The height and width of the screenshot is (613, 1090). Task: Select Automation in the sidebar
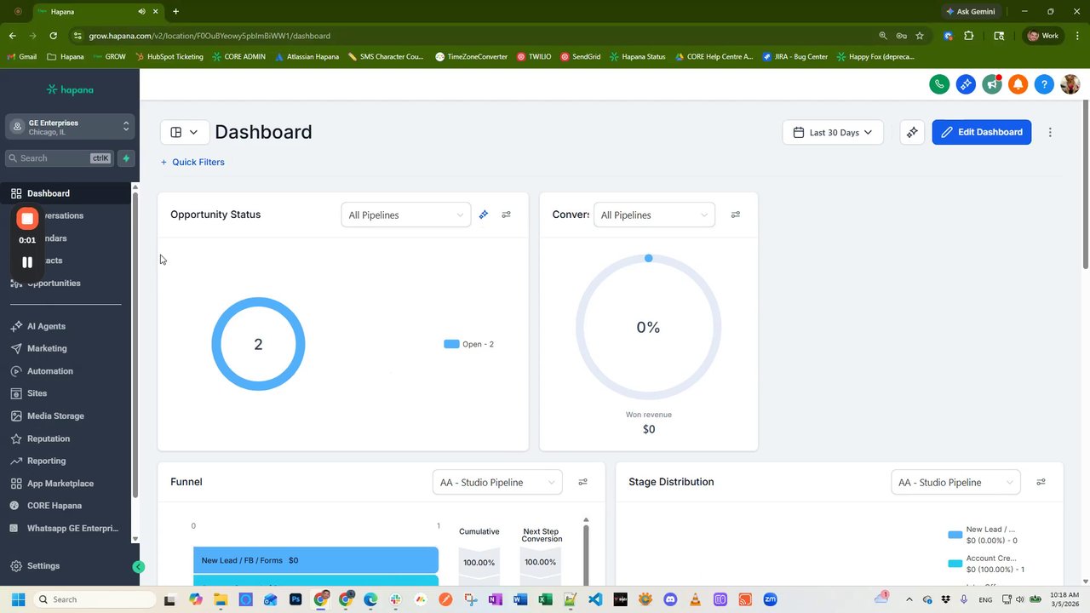[x=50, y=371]
